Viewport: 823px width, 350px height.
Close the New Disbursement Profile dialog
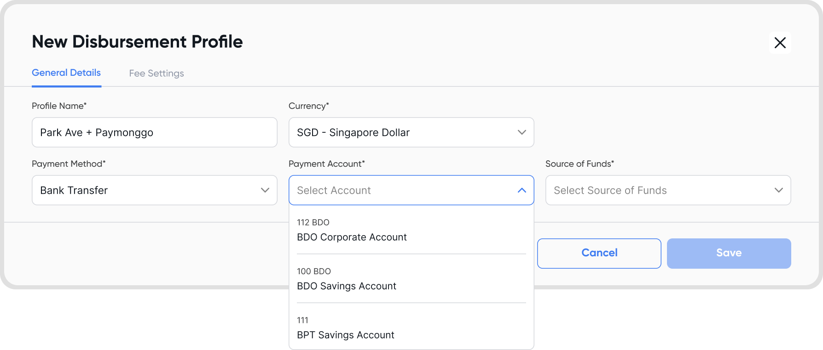[780, 43]
